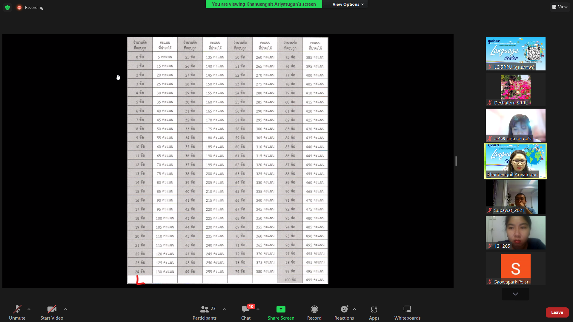
Task: Open the Chat panel icon
Action: [245, 309]
